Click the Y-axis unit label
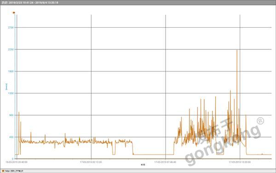This screenshot has width=276, height=173. pos(6,87)
